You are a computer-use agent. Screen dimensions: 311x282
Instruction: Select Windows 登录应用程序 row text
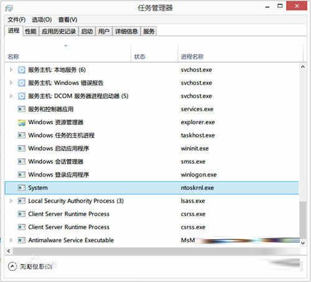click(x=58, y=175)
